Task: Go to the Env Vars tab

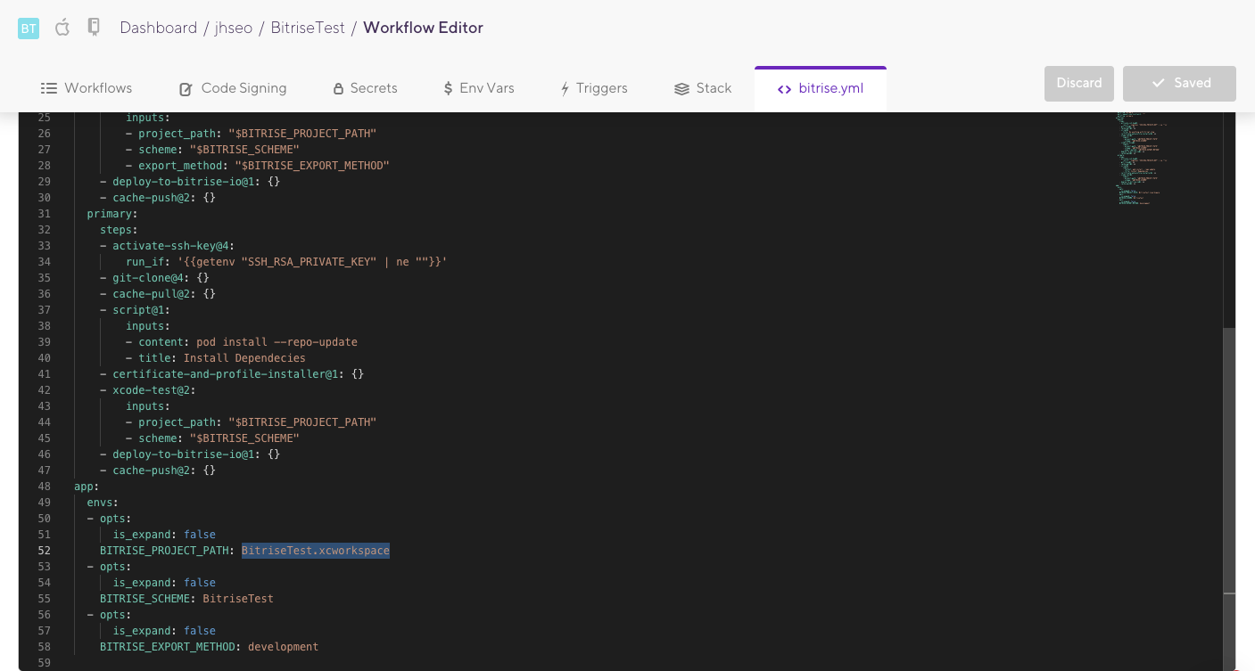Action: tap(478, 88)
